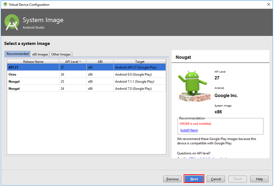Click the HAXM is not installed warning
This screenshot has width=274, height=187.
coord(195,124)
